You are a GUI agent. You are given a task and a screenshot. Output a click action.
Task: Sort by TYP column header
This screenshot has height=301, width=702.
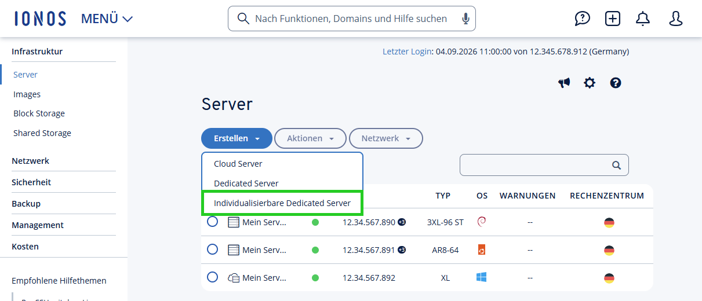[443, 196]
